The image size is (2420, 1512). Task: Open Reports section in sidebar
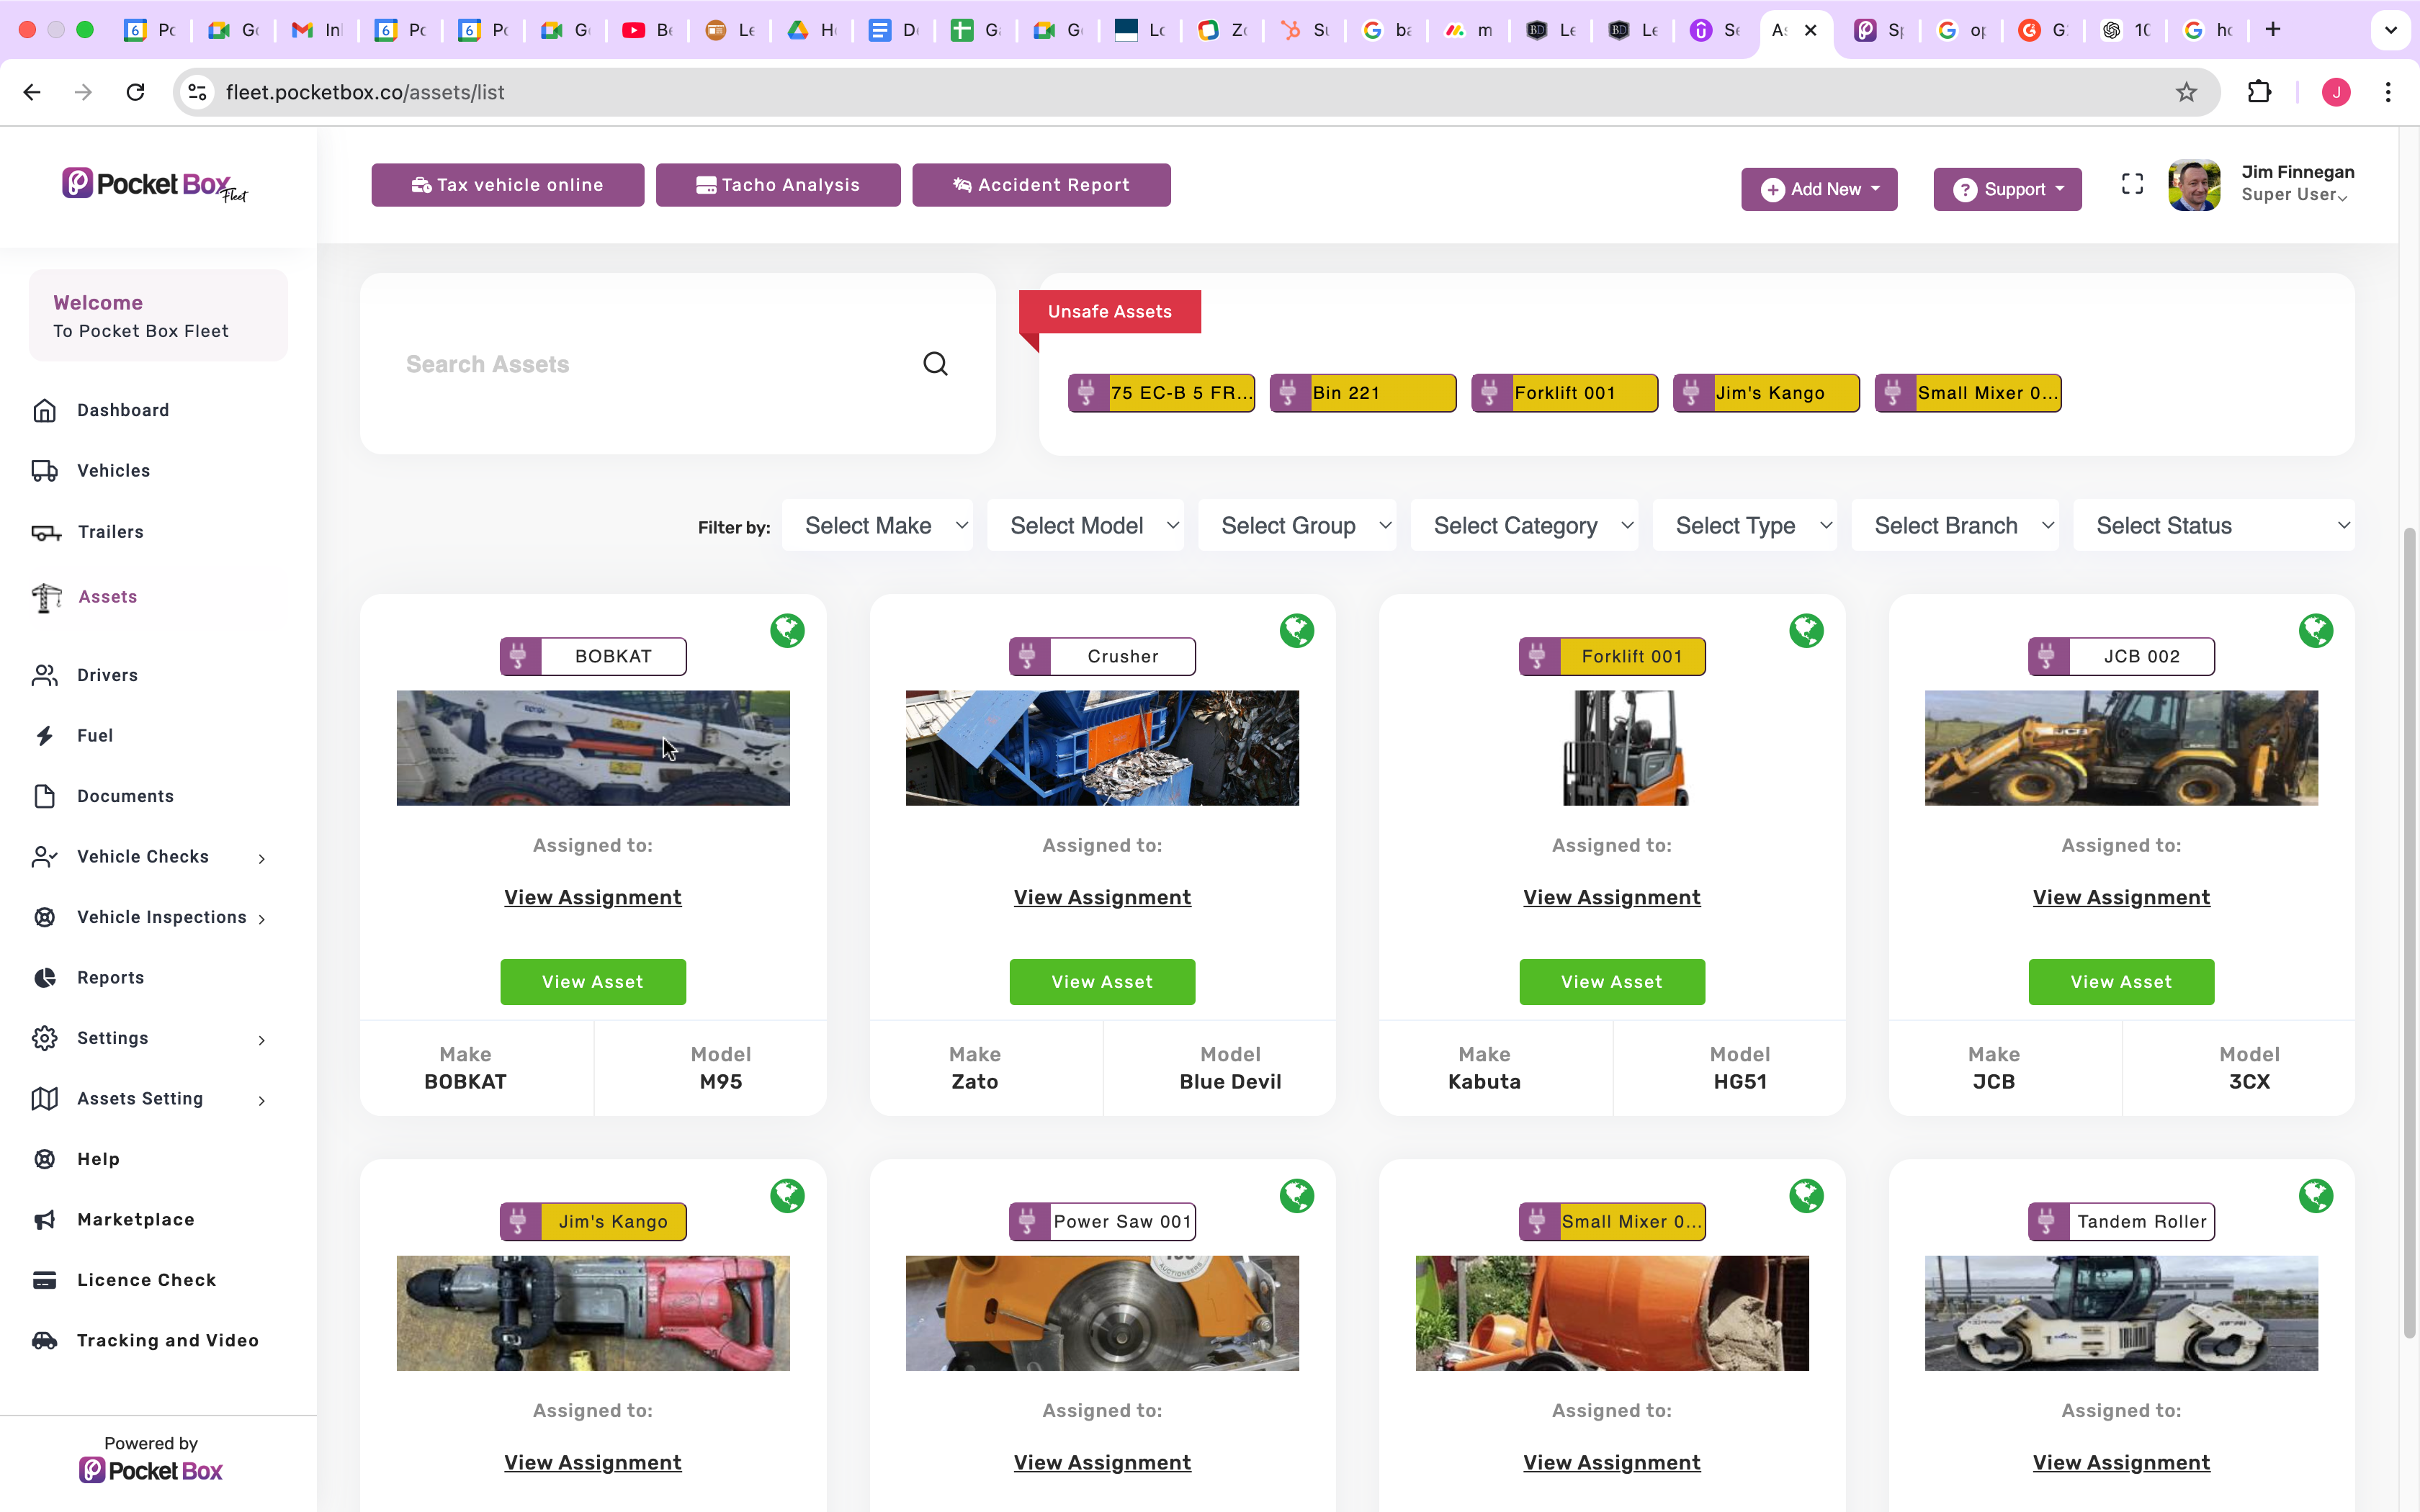click(110, 978)
